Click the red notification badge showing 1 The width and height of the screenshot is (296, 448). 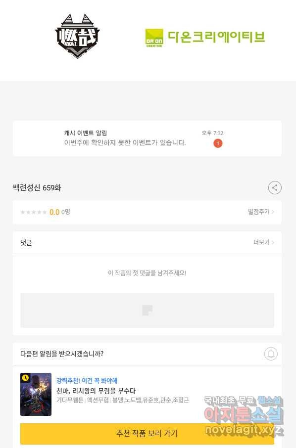pos(218,143)
